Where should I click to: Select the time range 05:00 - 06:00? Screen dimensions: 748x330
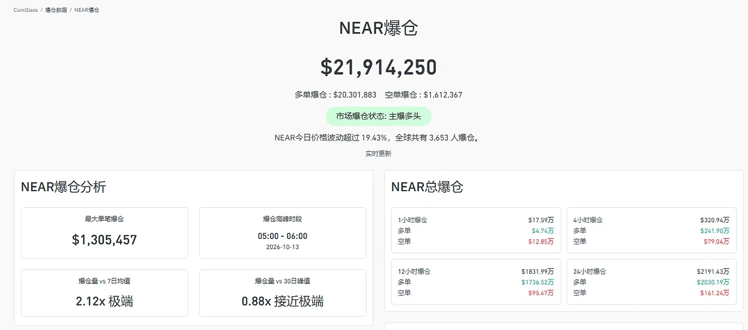click(x=283, y=236)
